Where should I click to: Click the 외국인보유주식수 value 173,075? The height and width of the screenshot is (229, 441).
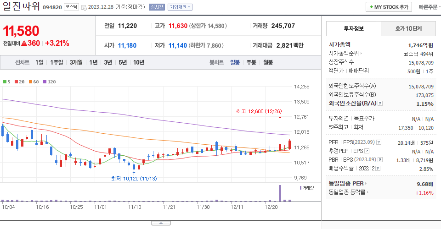click(424, 95)
